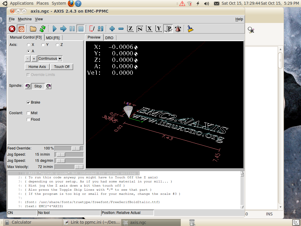Click the Feed Override slider
The image size is (301, 226).
(x=69, y=148)
